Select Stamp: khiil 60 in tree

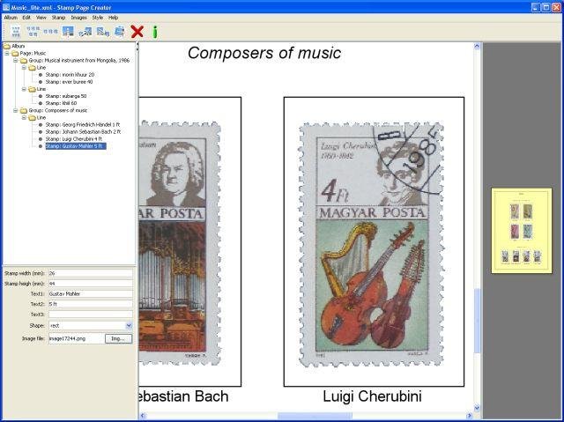tap(61, 103)
